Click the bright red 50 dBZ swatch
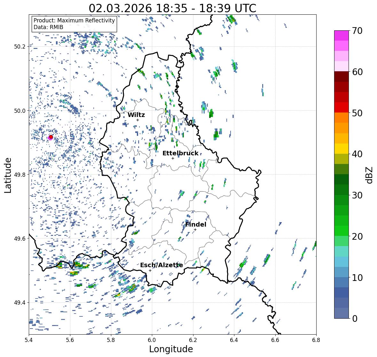 pos(342,107)
